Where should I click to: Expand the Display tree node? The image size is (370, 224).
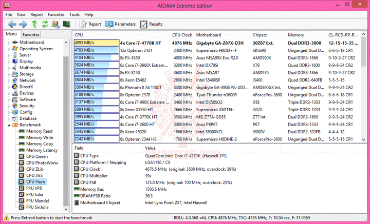click(x=9, y=62)
